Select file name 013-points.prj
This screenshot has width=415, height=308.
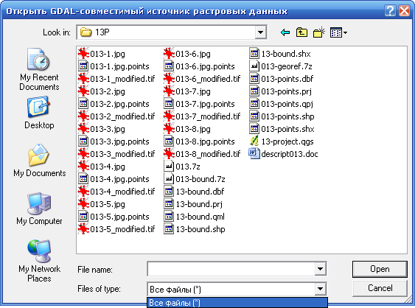click(286, 91)
